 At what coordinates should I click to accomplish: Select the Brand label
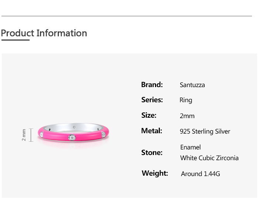point(152,85)
